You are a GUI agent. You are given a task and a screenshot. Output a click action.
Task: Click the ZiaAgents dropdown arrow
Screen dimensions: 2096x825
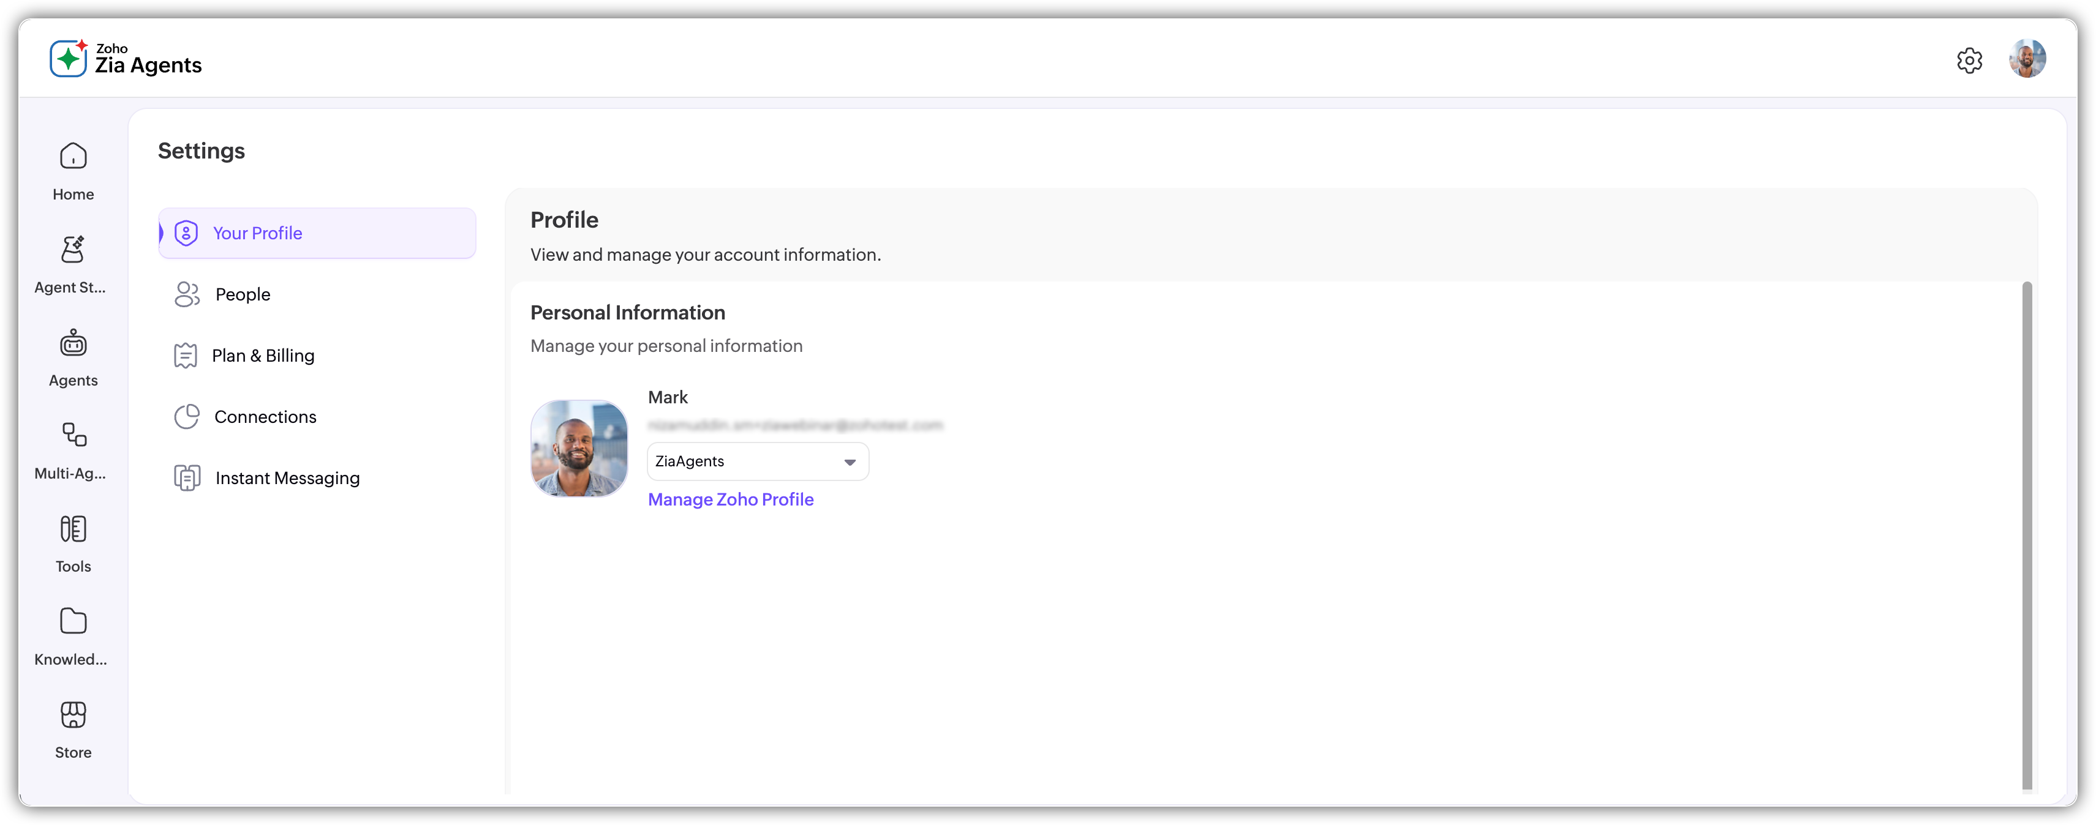pos(850,463)
